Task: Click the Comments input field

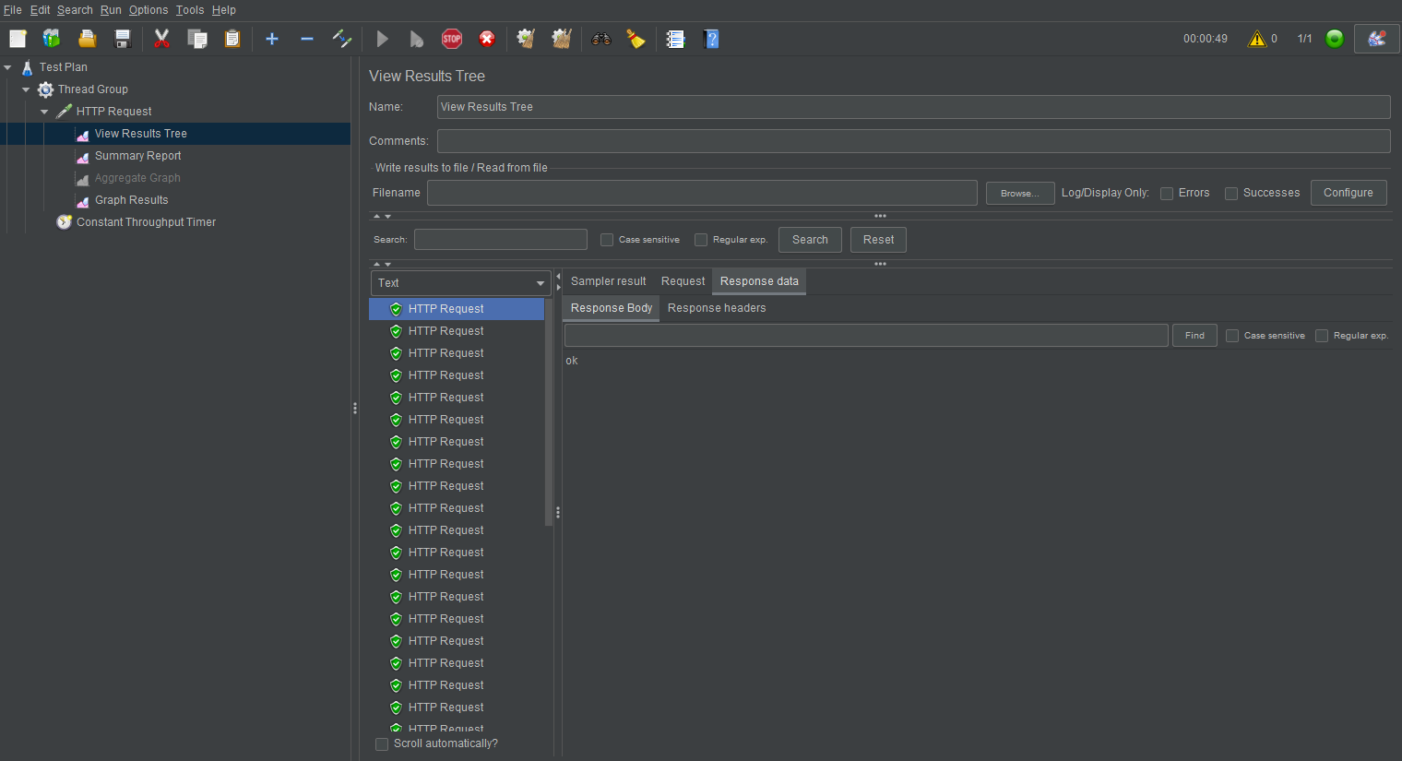Action: (x=913, y=141)
